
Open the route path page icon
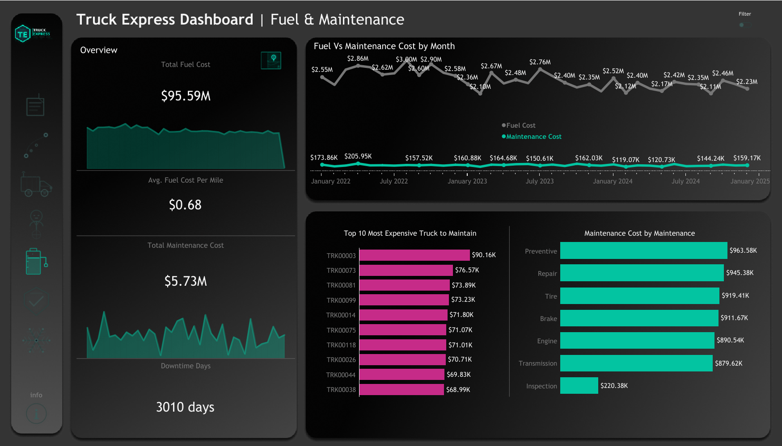tap(36, 145)
